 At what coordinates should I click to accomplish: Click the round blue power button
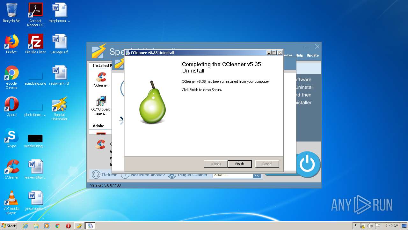(308, 164)
